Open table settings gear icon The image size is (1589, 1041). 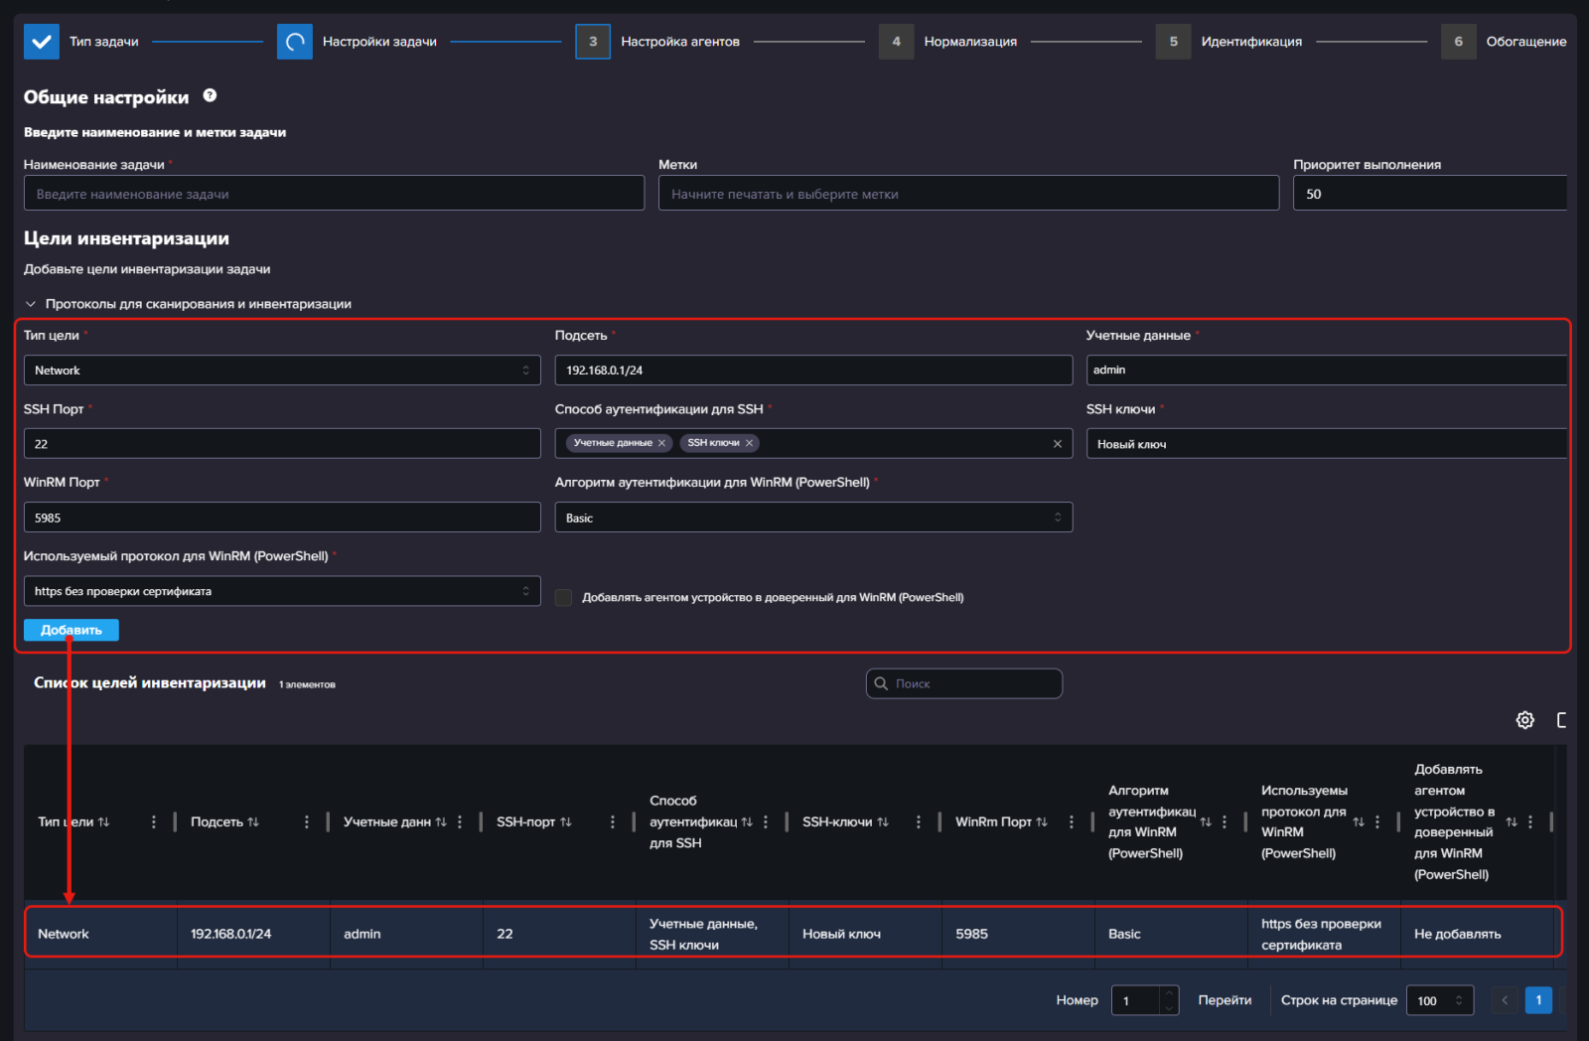pyautogui.click(x=1524, y=720)
